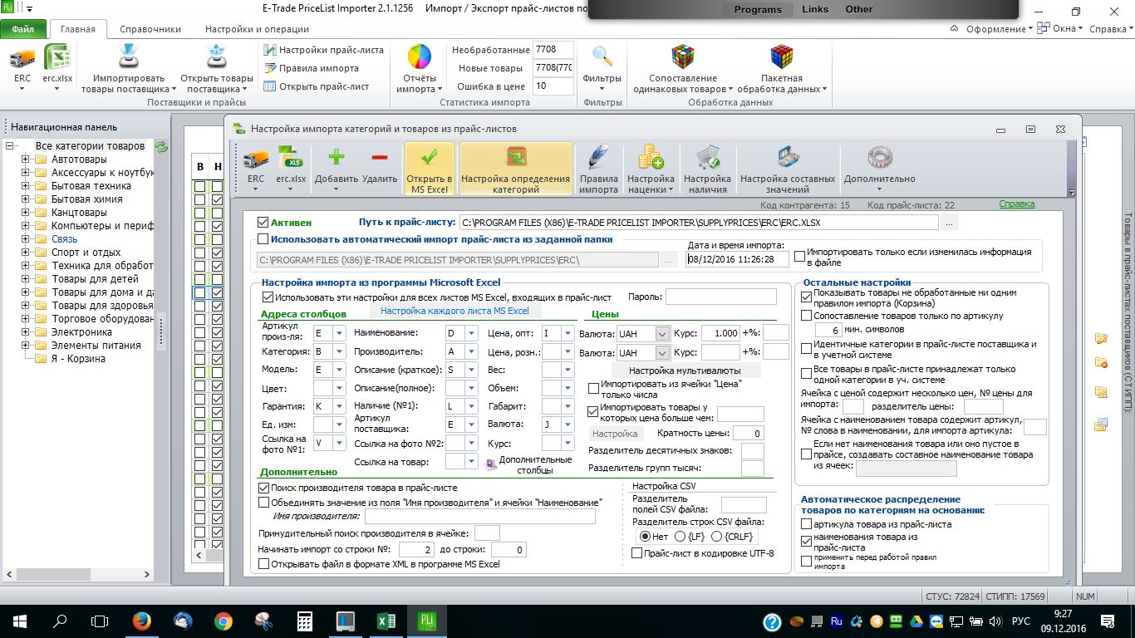The width and height of the screenshot is (1135, 638).
Task: Switch to the Справочники tab
Action: 150,29
